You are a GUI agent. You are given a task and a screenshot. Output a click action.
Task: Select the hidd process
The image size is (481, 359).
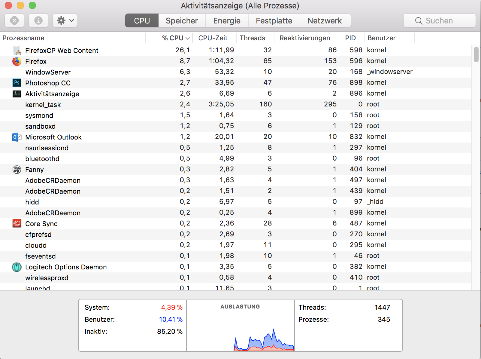236,202
